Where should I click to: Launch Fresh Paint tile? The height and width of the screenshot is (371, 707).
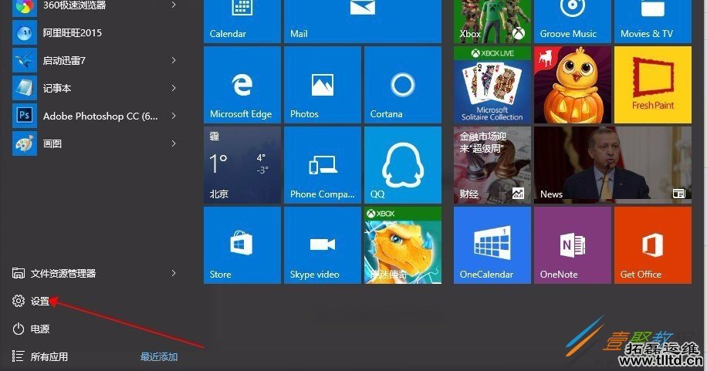click(652, 85)
